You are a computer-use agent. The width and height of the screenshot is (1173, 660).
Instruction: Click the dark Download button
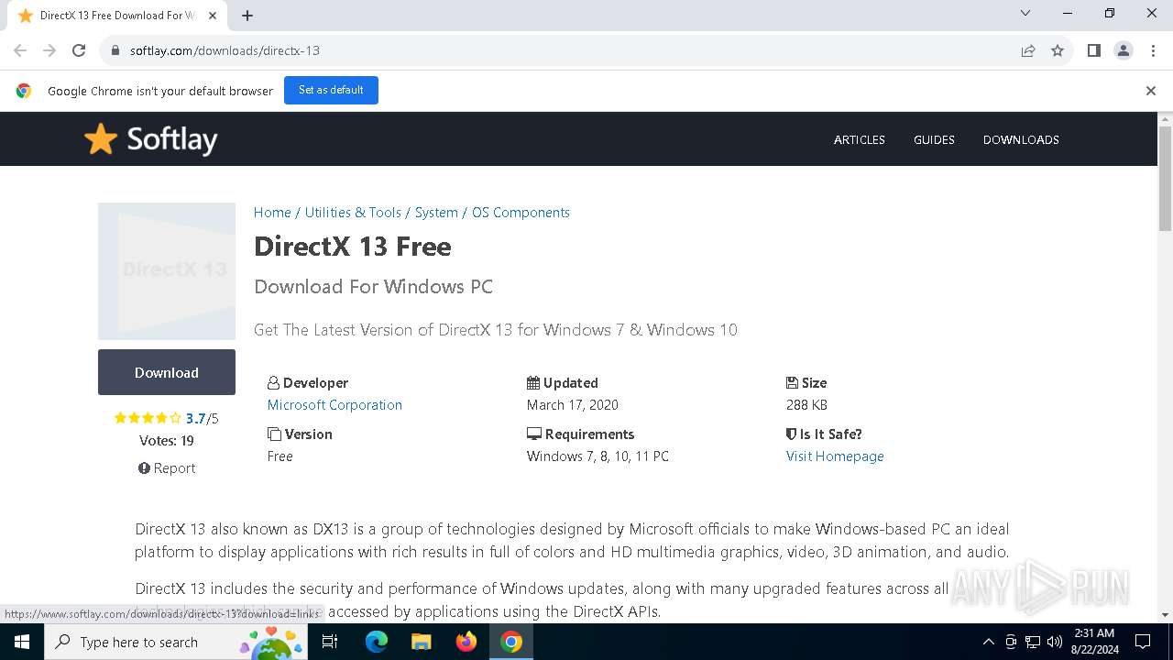pos(167,372)
